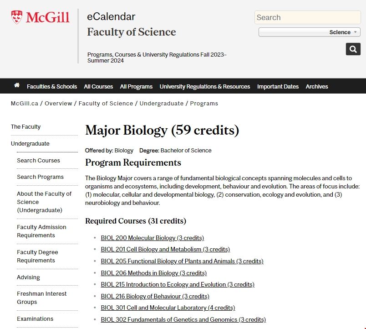366x329 pixels.
Task: Click the McGill logo
Action: pos(40,17)
